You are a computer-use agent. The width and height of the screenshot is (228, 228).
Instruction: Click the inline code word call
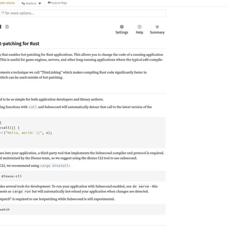click(33, 107)
